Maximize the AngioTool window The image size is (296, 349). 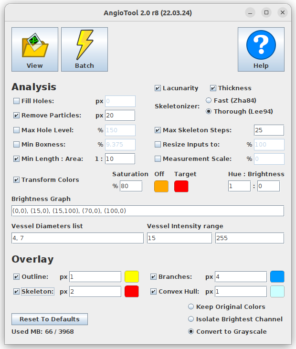(266, 13)
